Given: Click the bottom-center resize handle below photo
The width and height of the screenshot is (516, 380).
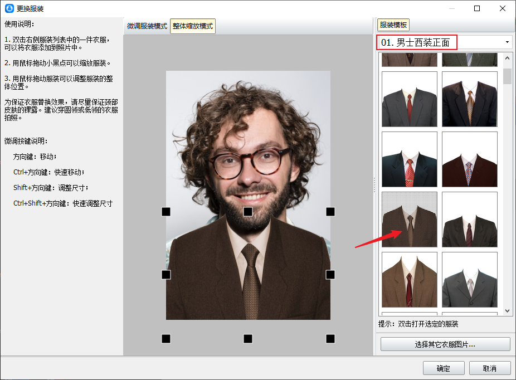Looking at the screenshot, I should tap(248, 339).
